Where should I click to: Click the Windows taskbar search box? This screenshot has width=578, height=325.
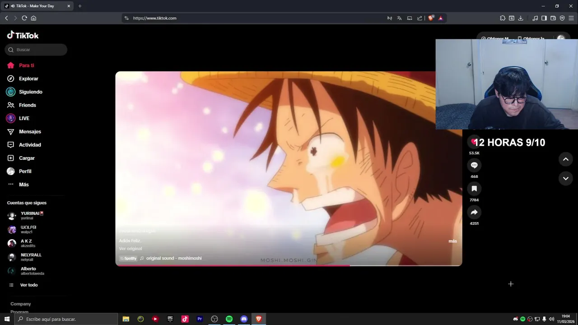[x=66, y=319]
